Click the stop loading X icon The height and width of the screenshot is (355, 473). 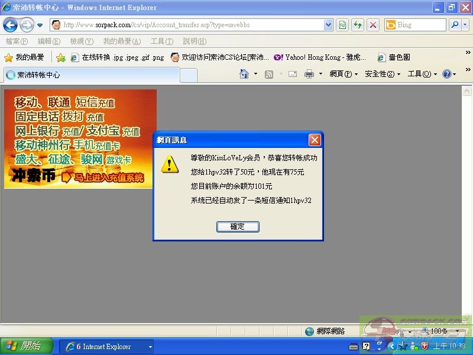pyautogui.click(x=373, y=25)
